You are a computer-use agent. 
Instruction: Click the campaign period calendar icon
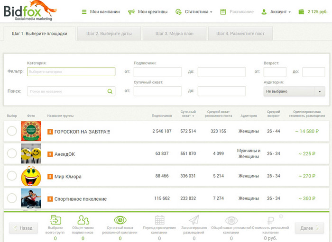[x=159, y=220]
